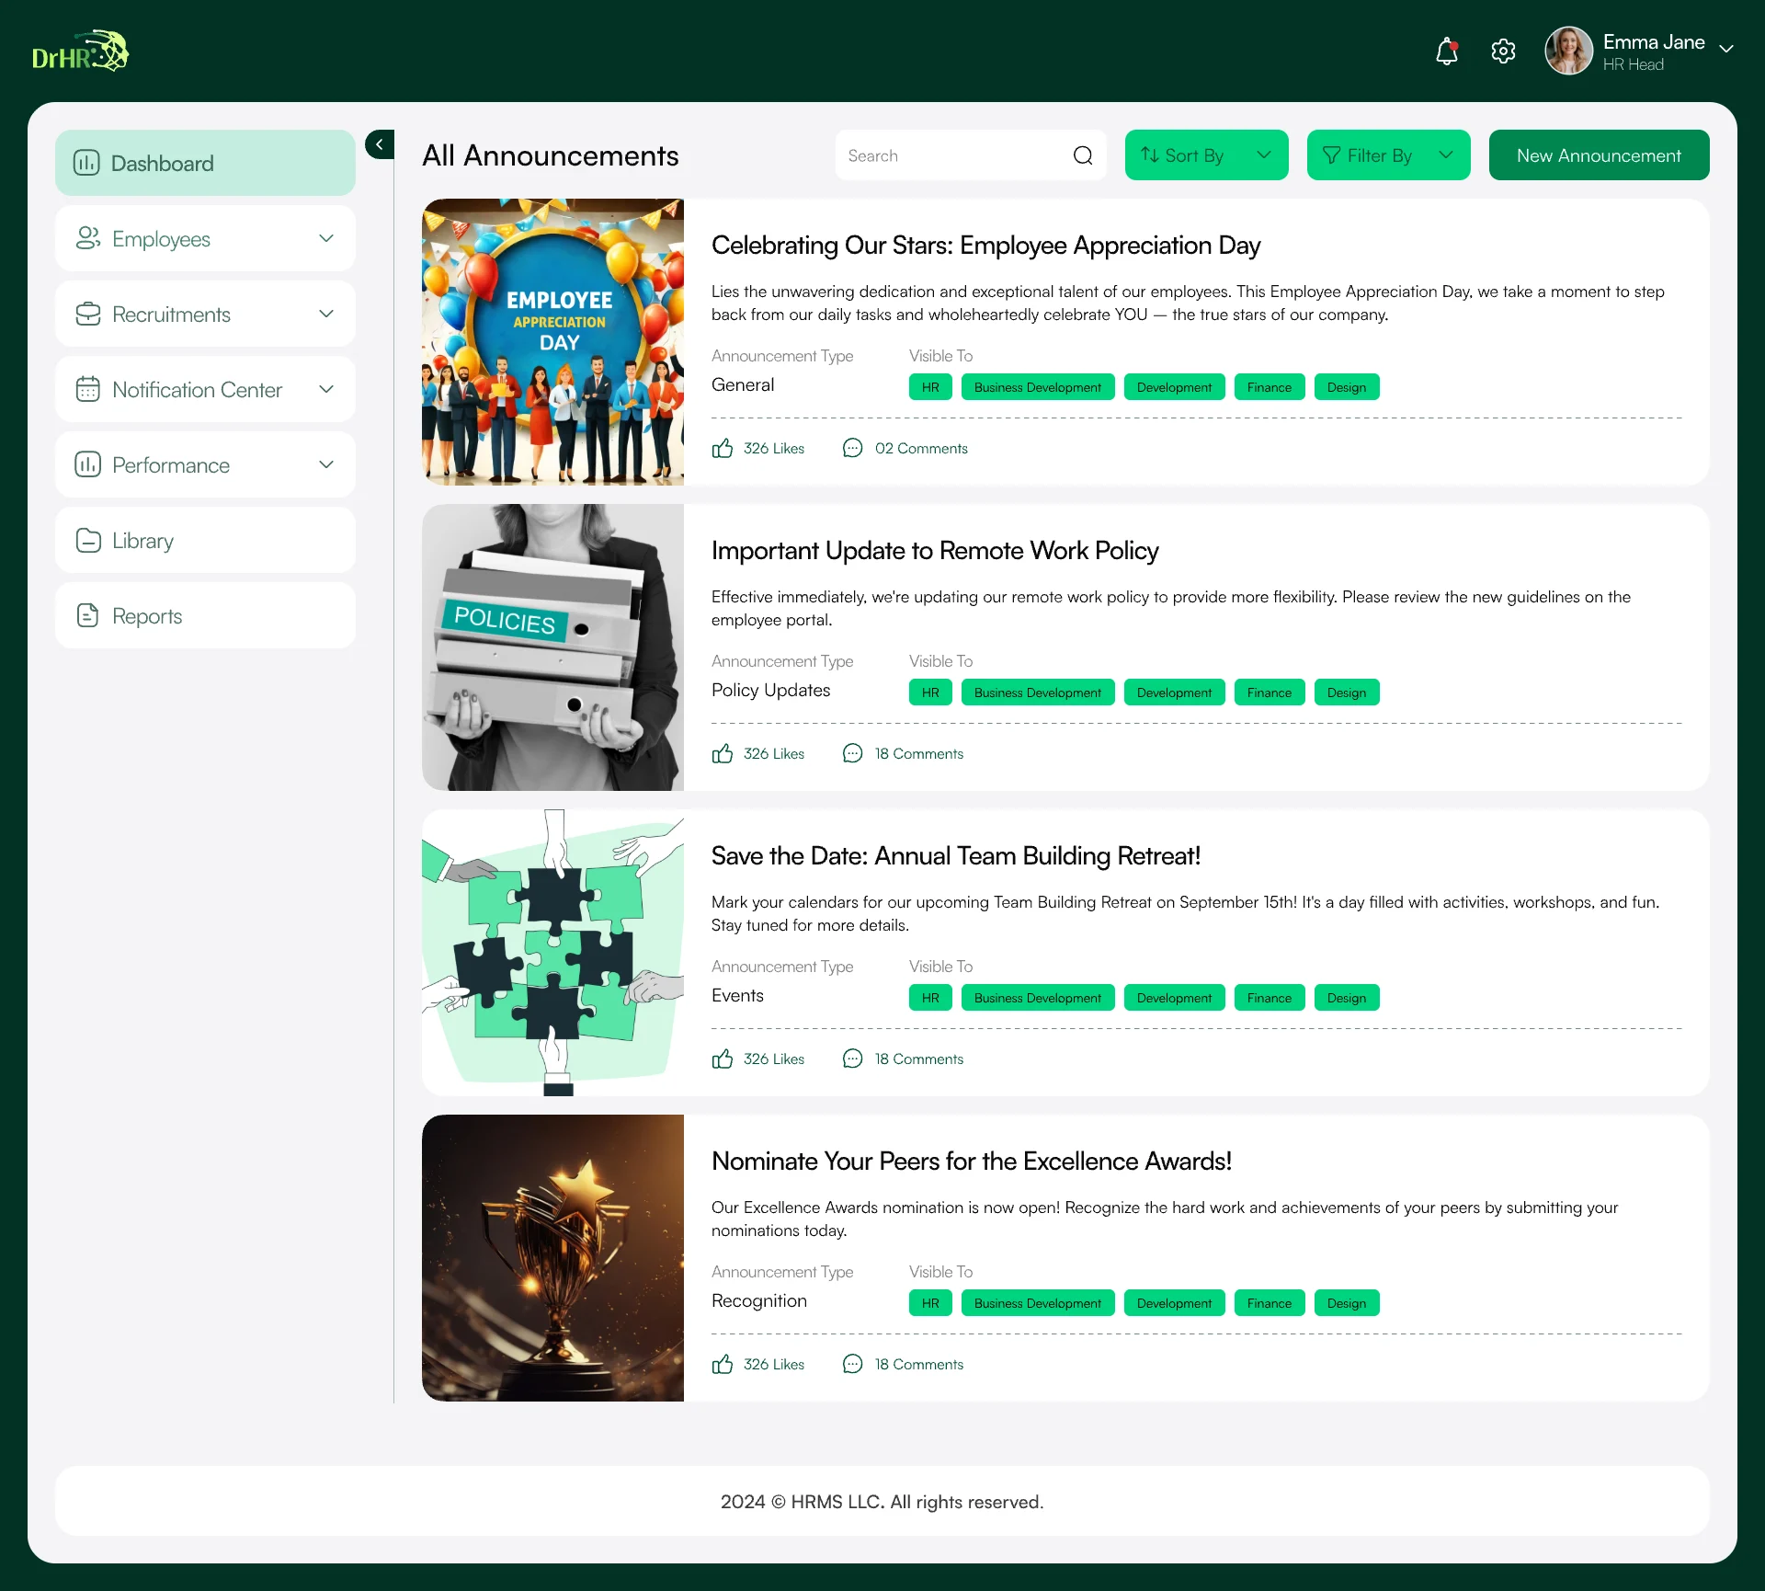Like the Employee Appreciation Day announcement
This screenshot has width=1765, height=1591.
(x=723, y=448)
